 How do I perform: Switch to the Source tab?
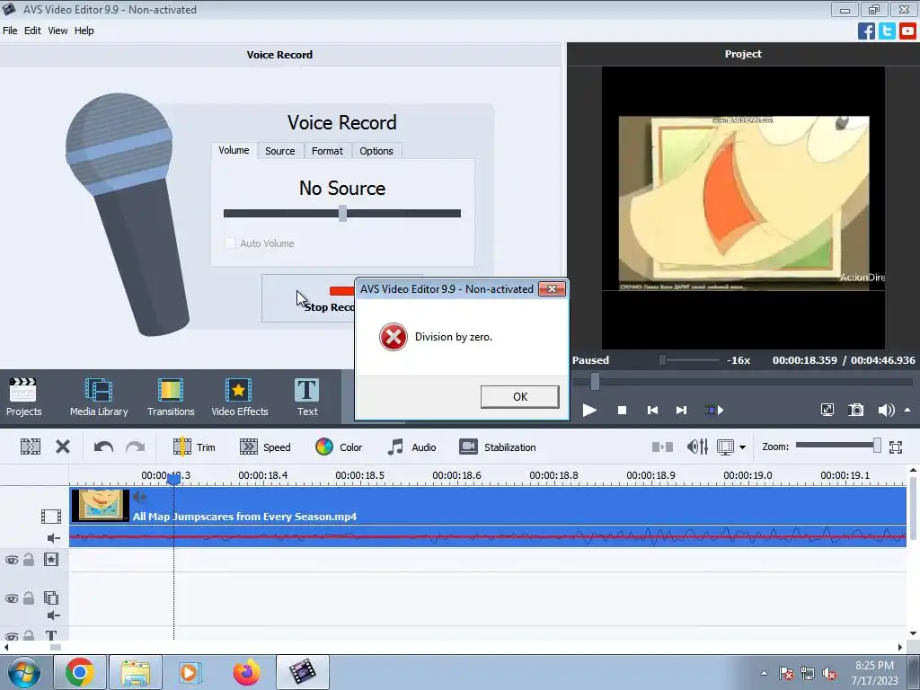coord(280,151)
